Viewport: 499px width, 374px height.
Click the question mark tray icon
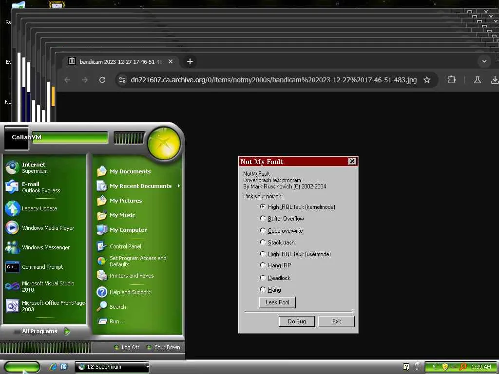406,367
